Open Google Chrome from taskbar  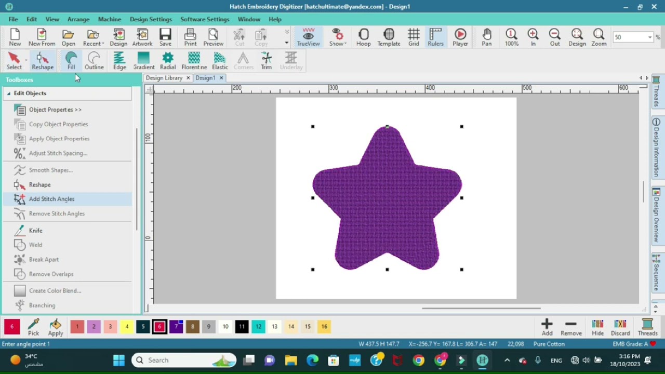tap(418, 360)
